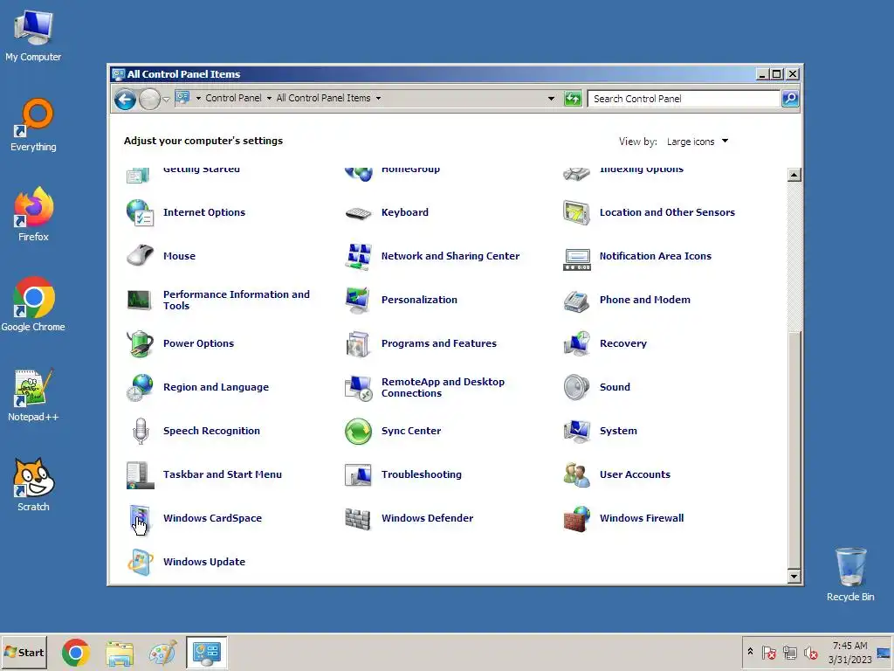This screenshot has height=671, width=894.
Task: Go back with the Back arrow button
Action: pyautogui.click(x=125, y=100)
